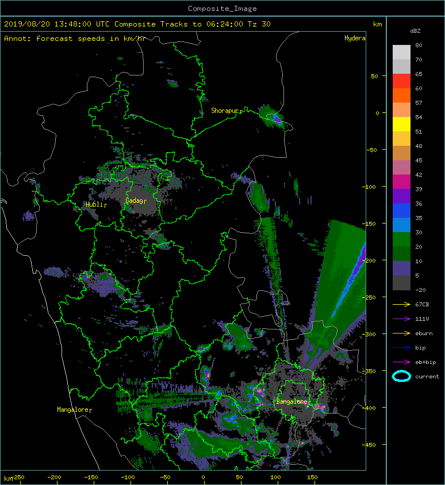Click the '-20' dBZ scale value

tap(420, 290)
